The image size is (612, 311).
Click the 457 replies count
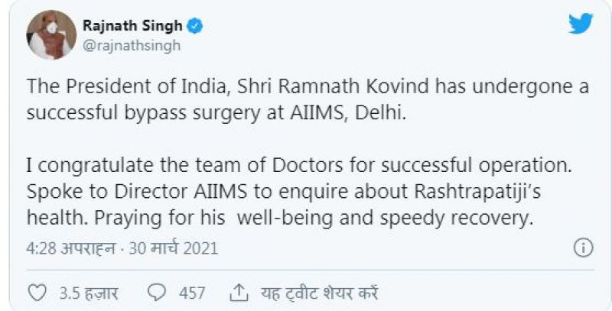point(191,293)
